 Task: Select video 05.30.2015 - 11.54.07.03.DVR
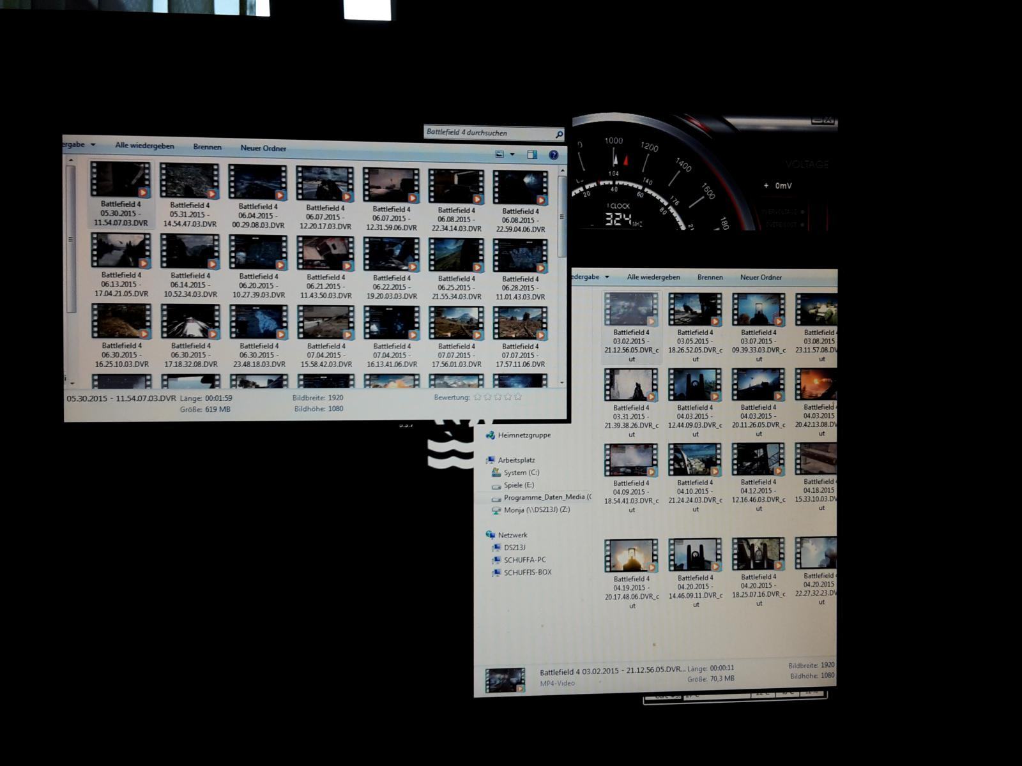[x=121, y=194]
